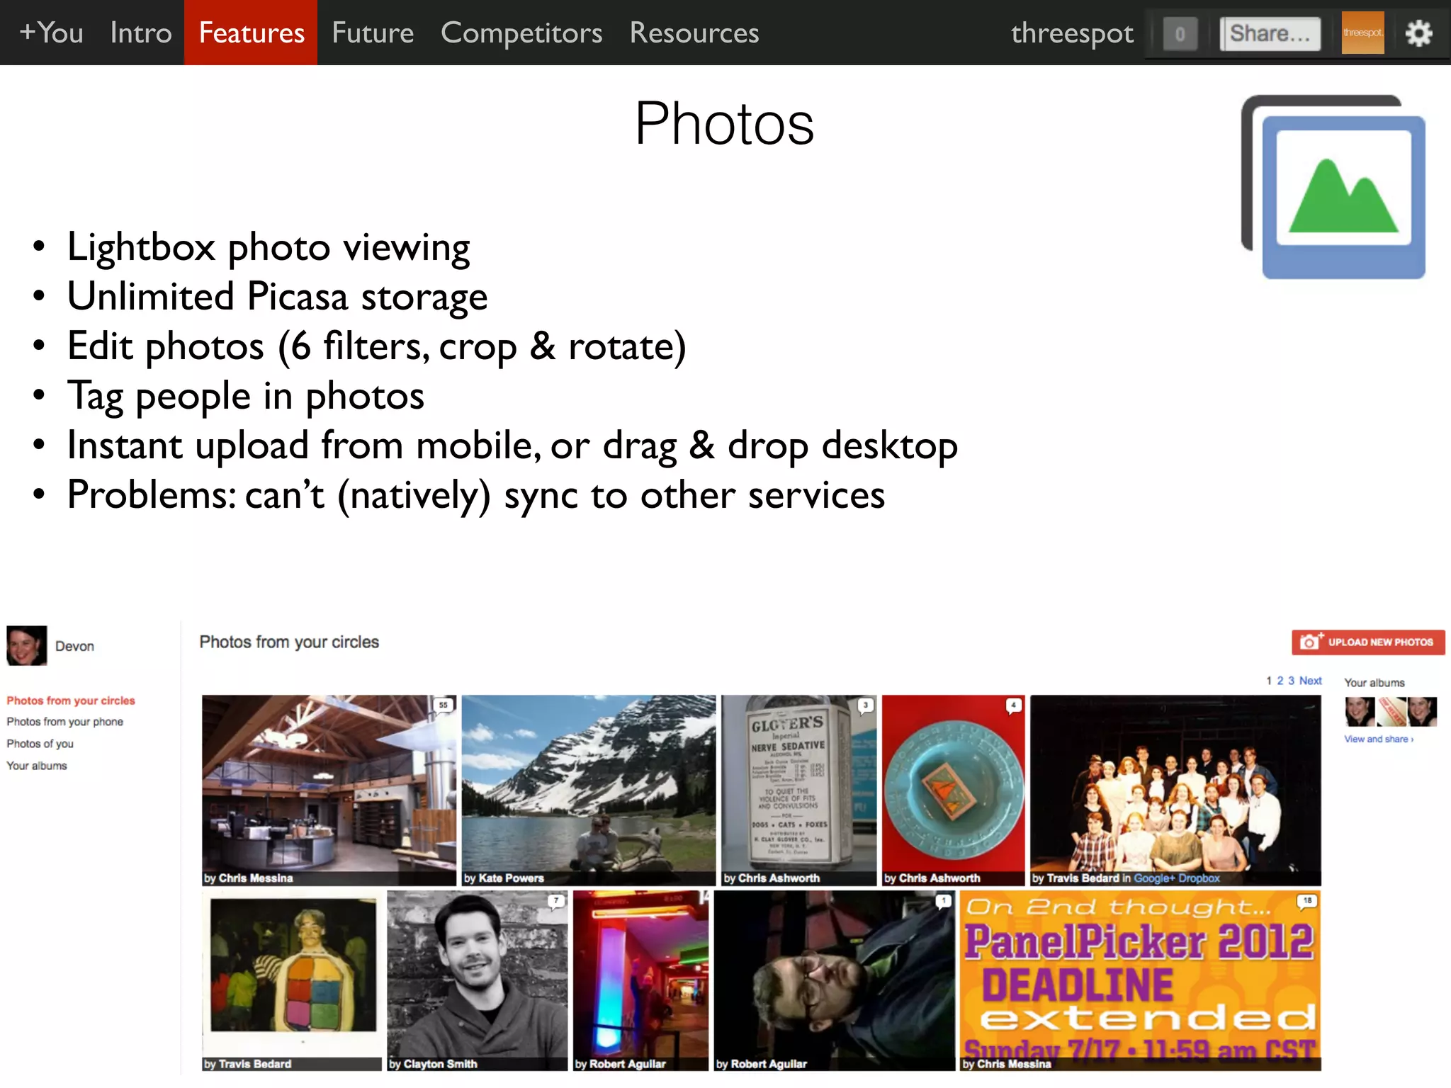Image resolution: width=1451 pixels, height=1088 pixels.
Task: Open the notifications counter showing 0
Action: pyautogui.click(x=1180, y=33)
